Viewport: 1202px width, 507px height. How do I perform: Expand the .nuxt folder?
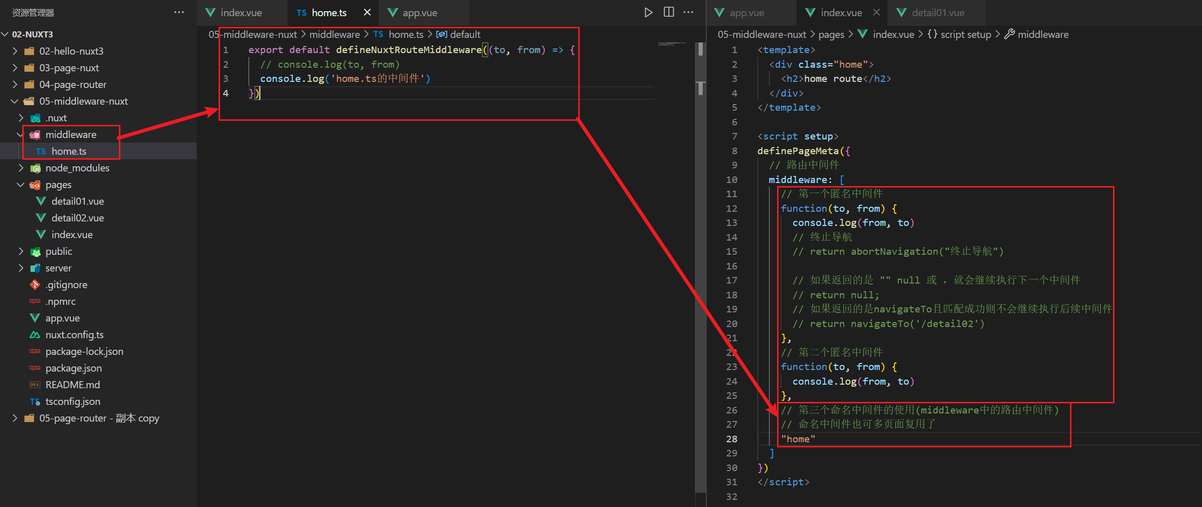click(21, 118)
